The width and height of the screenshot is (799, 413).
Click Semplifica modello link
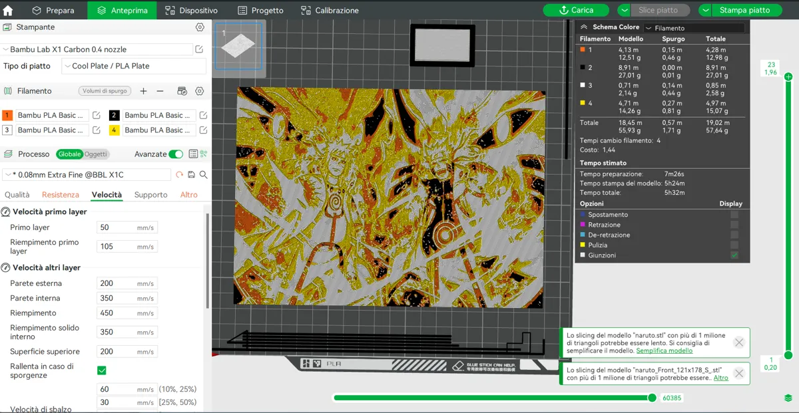pos(664,350)
